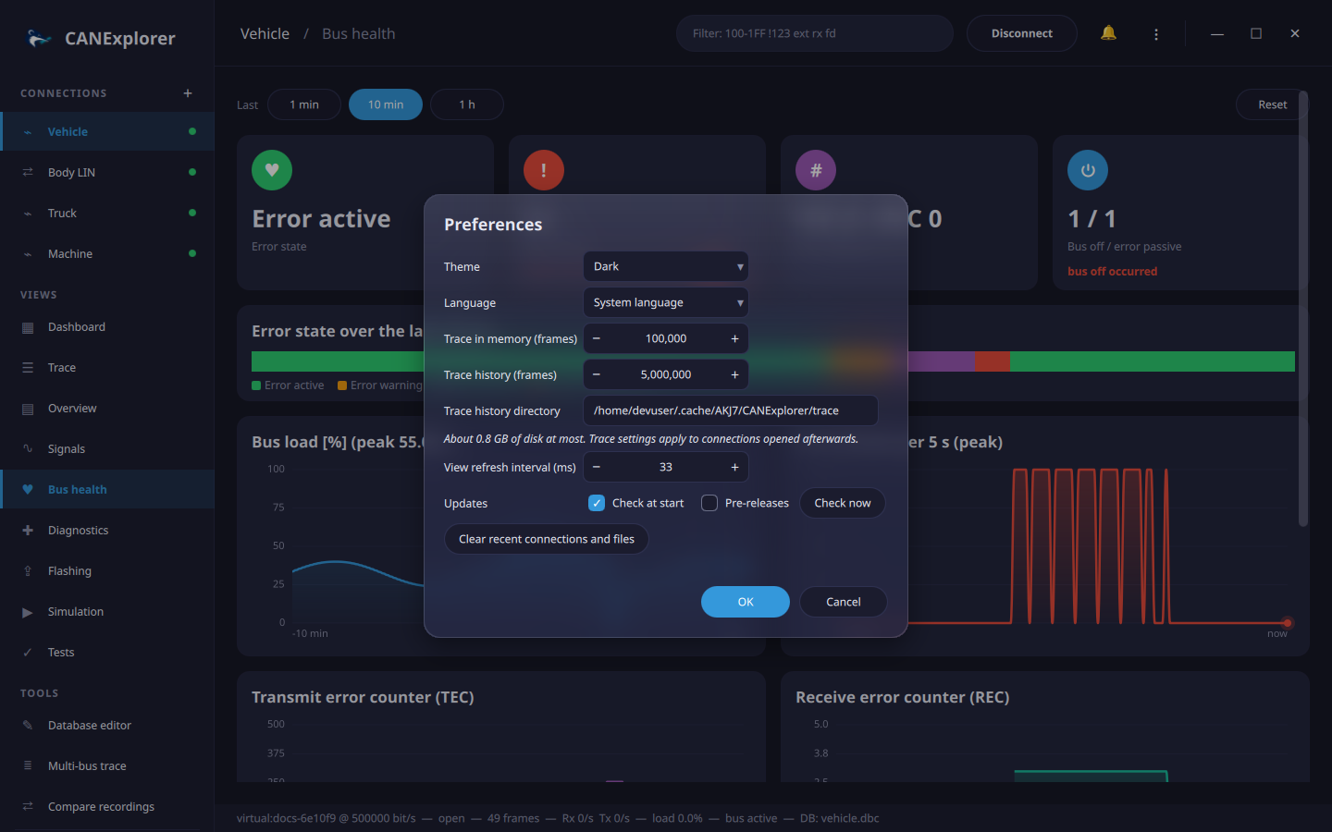Image resolution: width=1332 pixels, height=832 pixels.
Task: Open Dashboard view from sidebar
Action: pos(107,327)
